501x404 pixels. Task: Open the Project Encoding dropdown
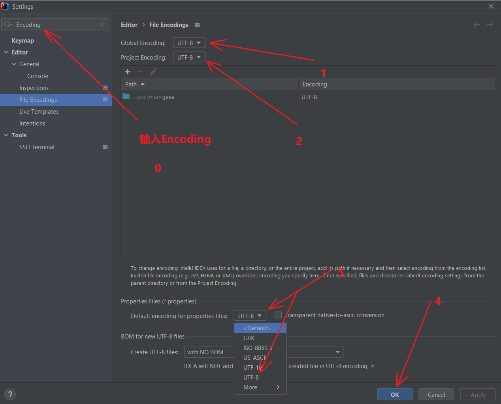coord(189,57)
